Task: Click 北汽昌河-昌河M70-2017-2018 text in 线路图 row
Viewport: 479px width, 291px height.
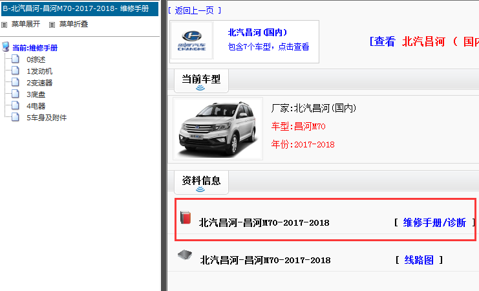Action: (265, 260)
